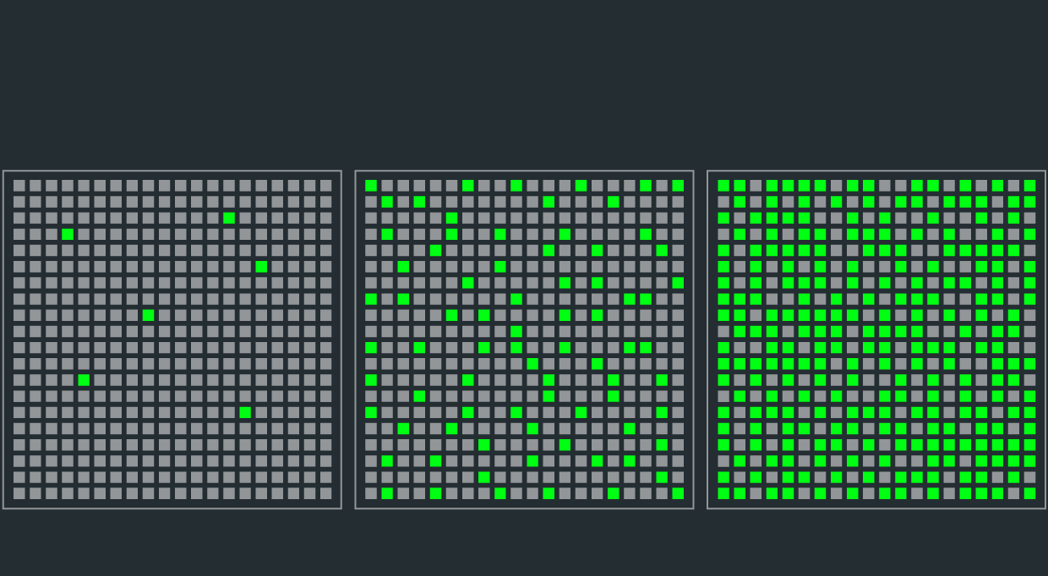Toggle top-right green corner cell of right grid
Image resolution: width=1048 pixels, height=576 pixels.
coord(1029,186)
